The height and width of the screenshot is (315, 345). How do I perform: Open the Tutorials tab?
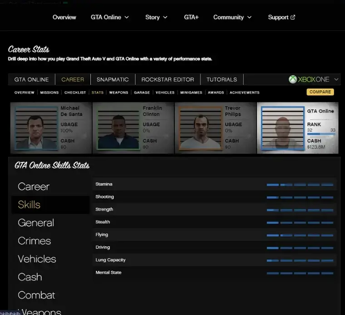point(222,80)
